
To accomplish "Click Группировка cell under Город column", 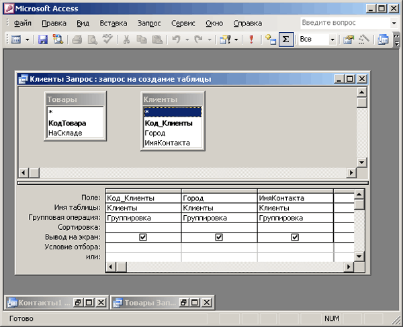I will (x=219, y=218).
